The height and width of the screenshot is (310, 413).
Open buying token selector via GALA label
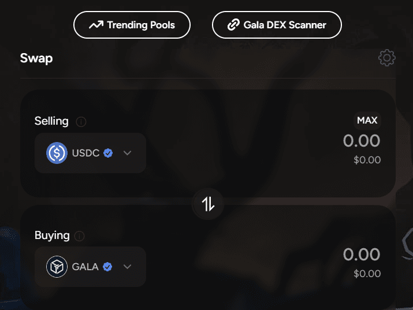pos(85,267)
